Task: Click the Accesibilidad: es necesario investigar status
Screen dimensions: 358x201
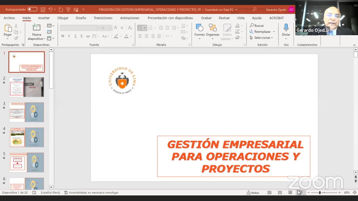Action: 91,193
